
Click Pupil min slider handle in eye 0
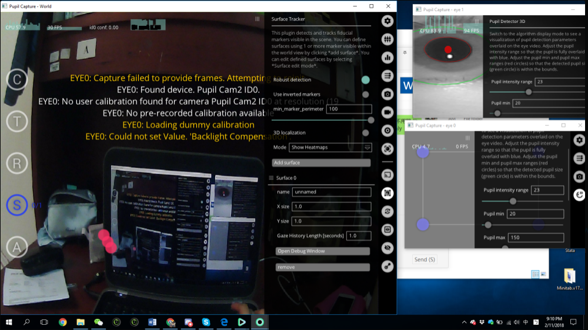coord(488,225)
